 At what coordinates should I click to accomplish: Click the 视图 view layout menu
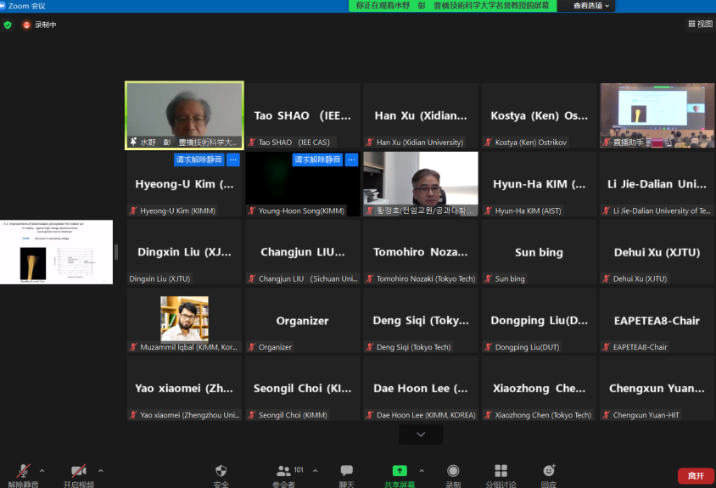point(700,25)
